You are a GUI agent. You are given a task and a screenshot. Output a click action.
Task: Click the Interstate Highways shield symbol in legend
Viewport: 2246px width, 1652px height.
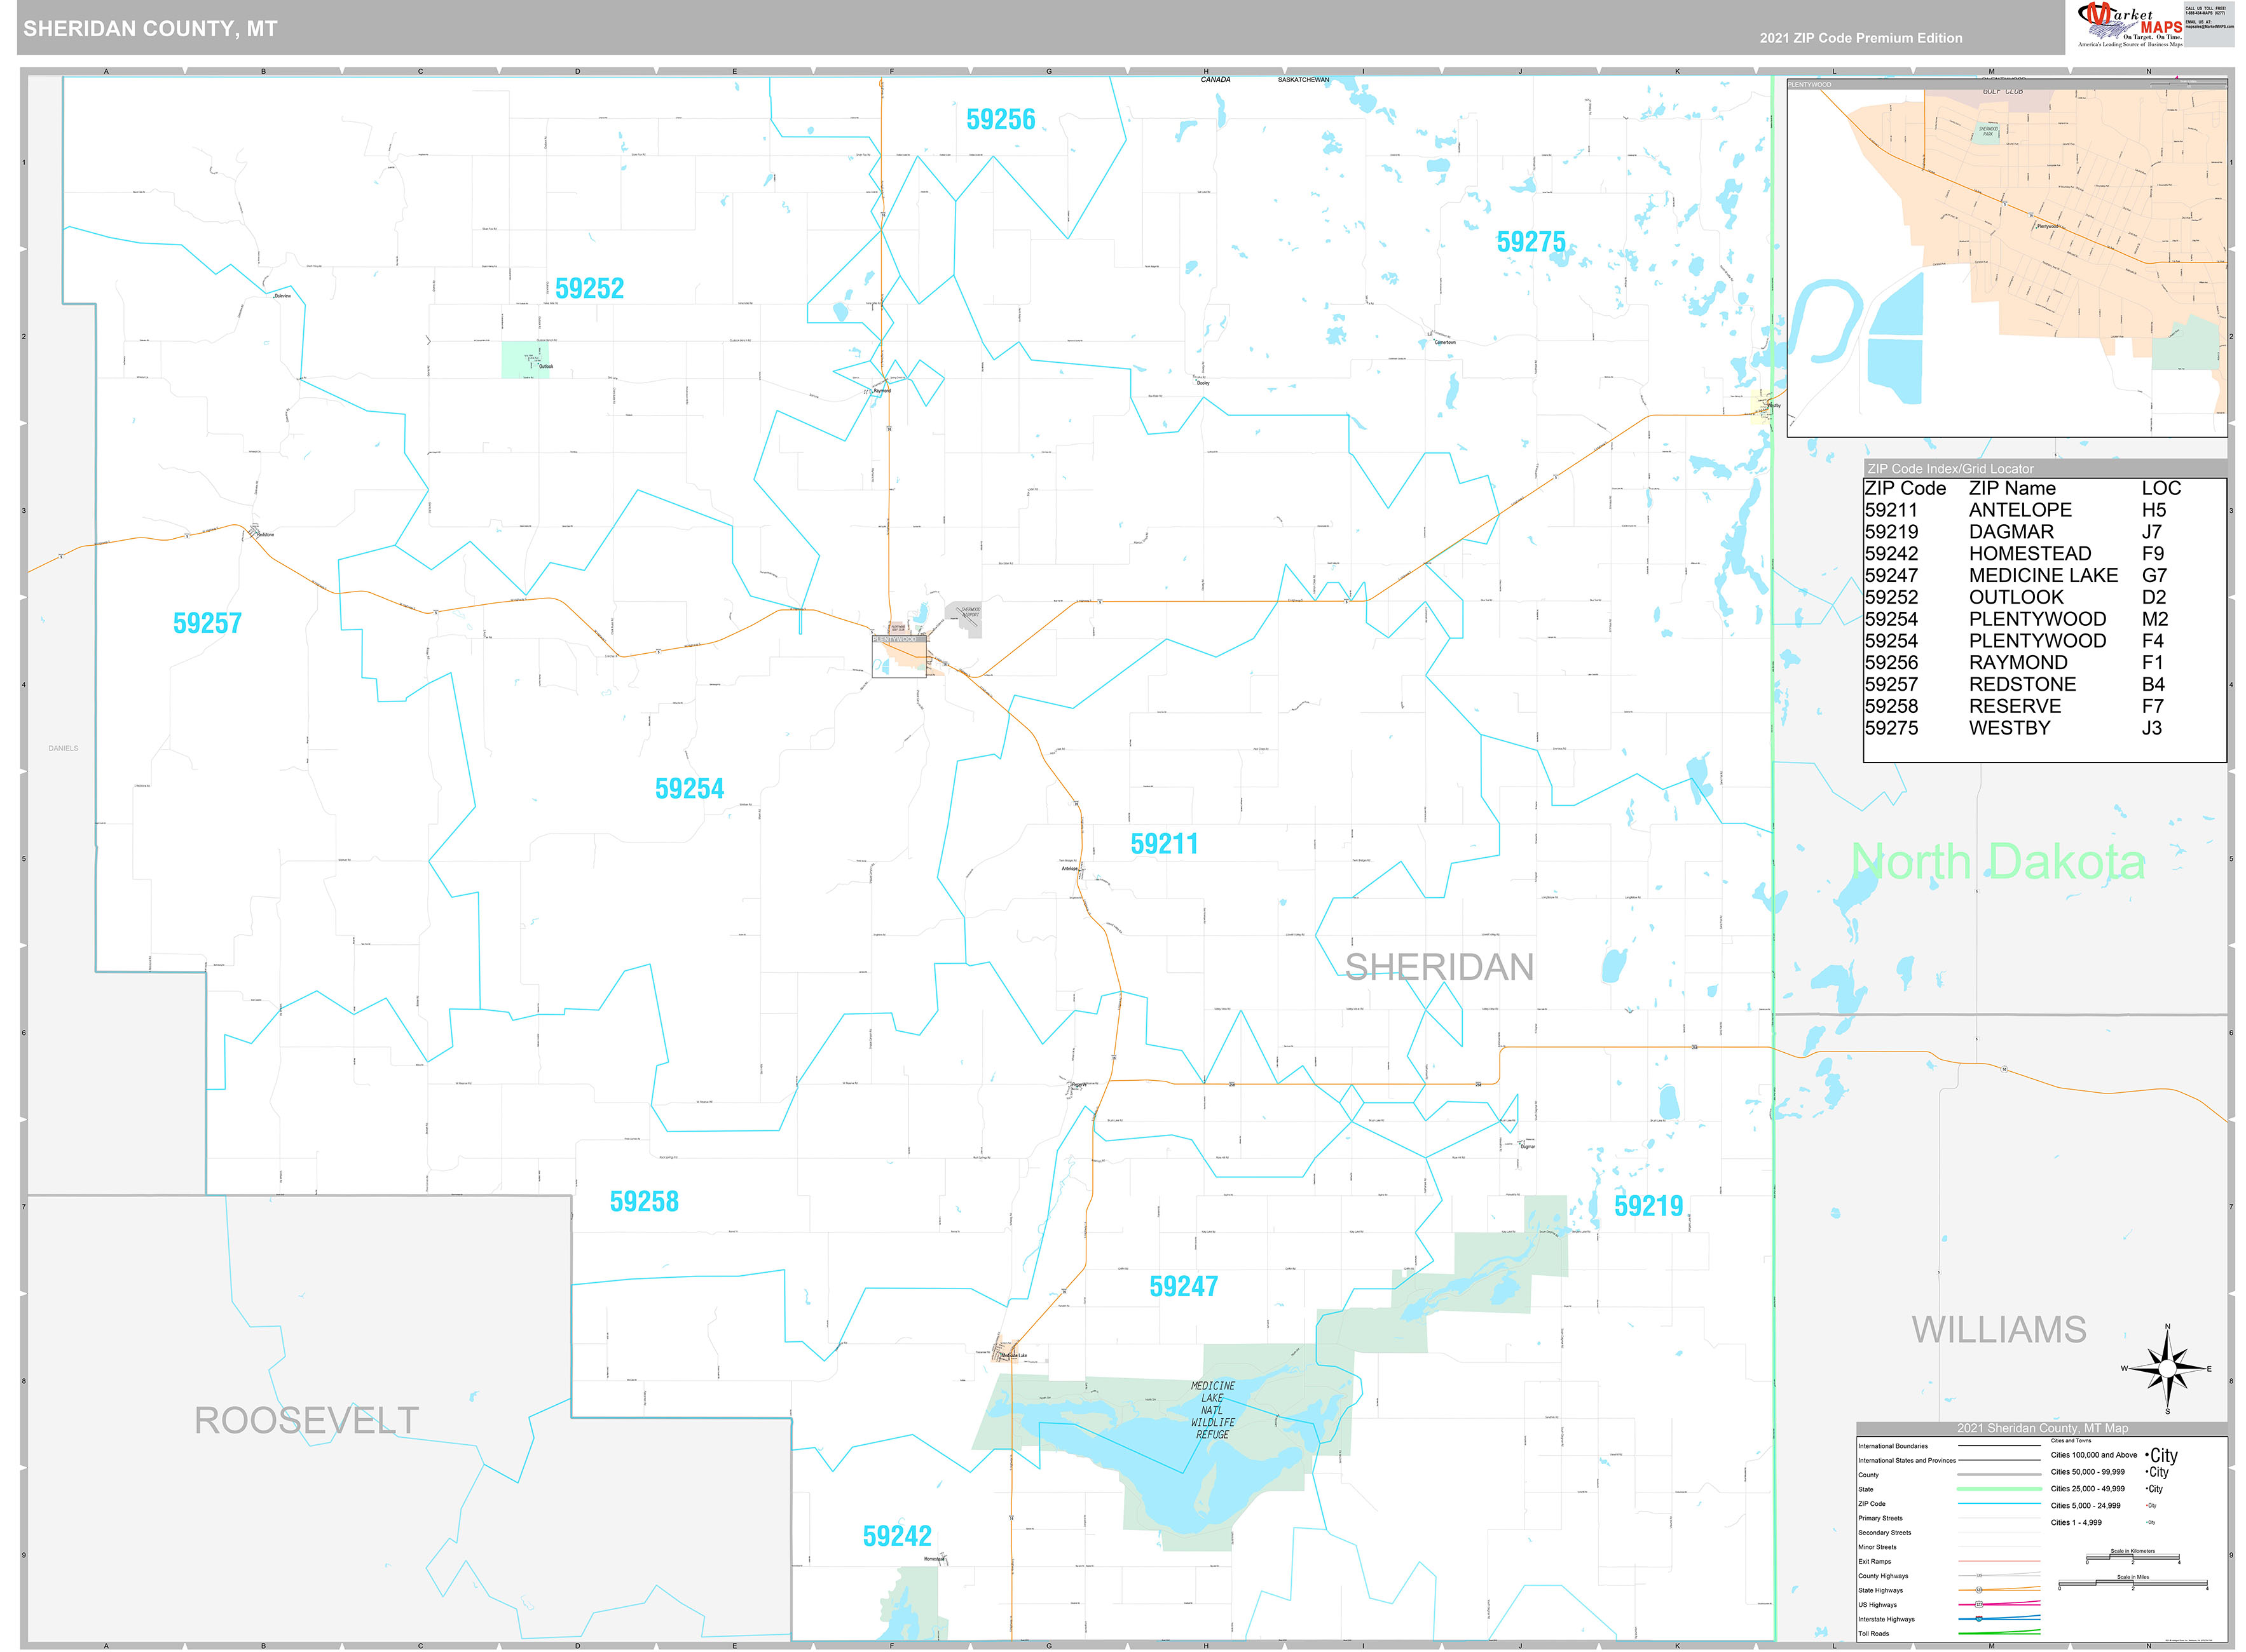pos(1979,1619)
